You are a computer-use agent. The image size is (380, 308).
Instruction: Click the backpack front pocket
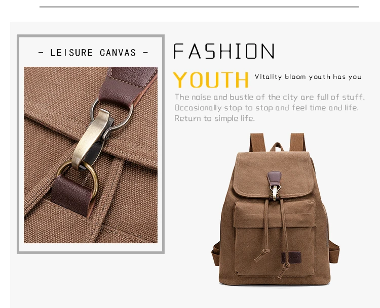point(274,239)
